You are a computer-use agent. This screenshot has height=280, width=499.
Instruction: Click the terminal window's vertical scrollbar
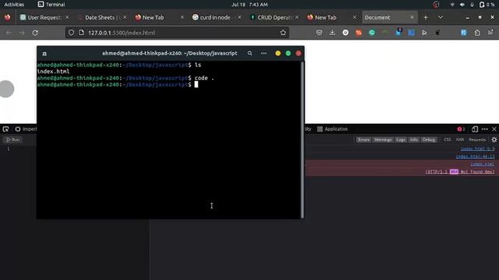click(302, 140)
